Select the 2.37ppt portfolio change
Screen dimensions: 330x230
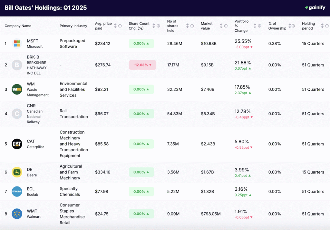243,93
